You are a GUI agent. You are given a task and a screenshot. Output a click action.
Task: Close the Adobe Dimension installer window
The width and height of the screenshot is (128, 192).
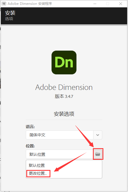(x=121, y=4)
